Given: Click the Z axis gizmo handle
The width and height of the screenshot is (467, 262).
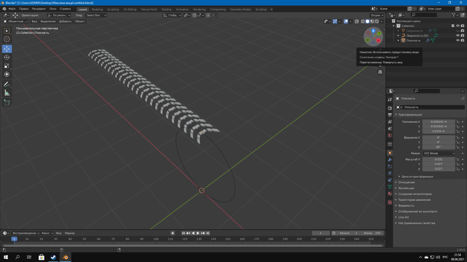Looking at the screenshot, I should pyautogui.click(x=373, y=31).
